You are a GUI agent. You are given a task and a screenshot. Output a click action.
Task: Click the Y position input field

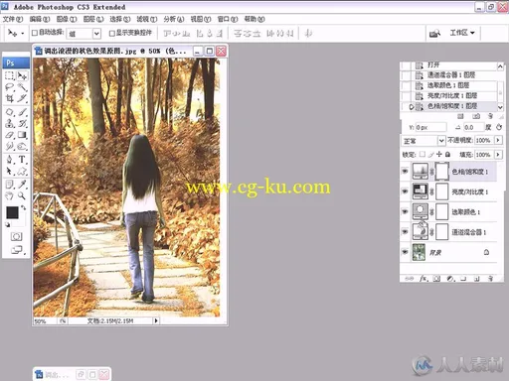pos(430,127)
